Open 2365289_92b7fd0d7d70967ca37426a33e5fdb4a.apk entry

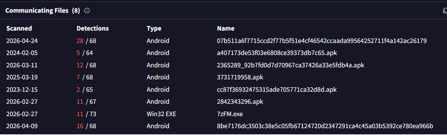pyautogui.click(x=291, y=65)
